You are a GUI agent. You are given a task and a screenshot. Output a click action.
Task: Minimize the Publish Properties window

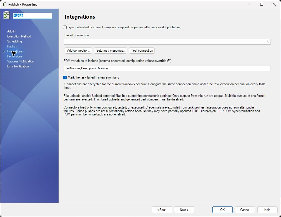click(x=249, y=4)
